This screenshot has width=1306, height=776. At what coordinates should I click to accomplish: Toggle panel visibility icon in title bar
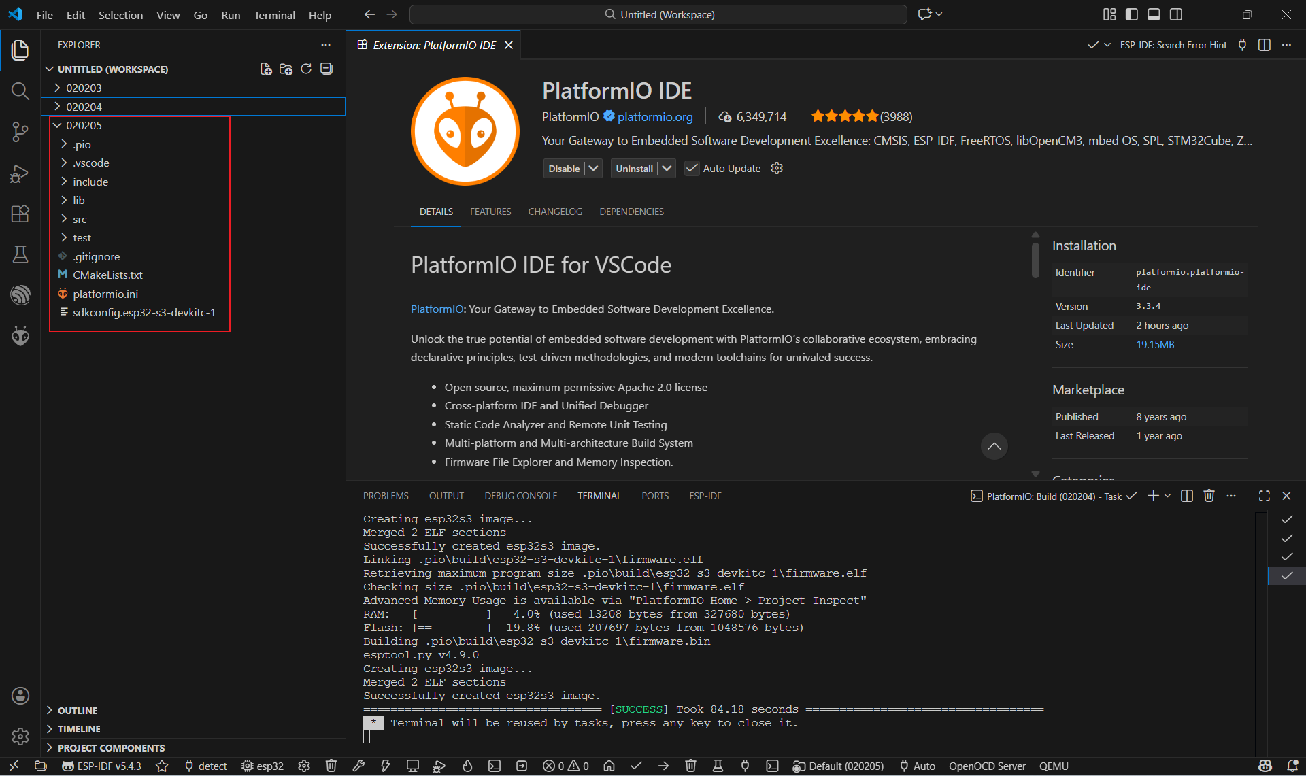[x=1154, y=14]
